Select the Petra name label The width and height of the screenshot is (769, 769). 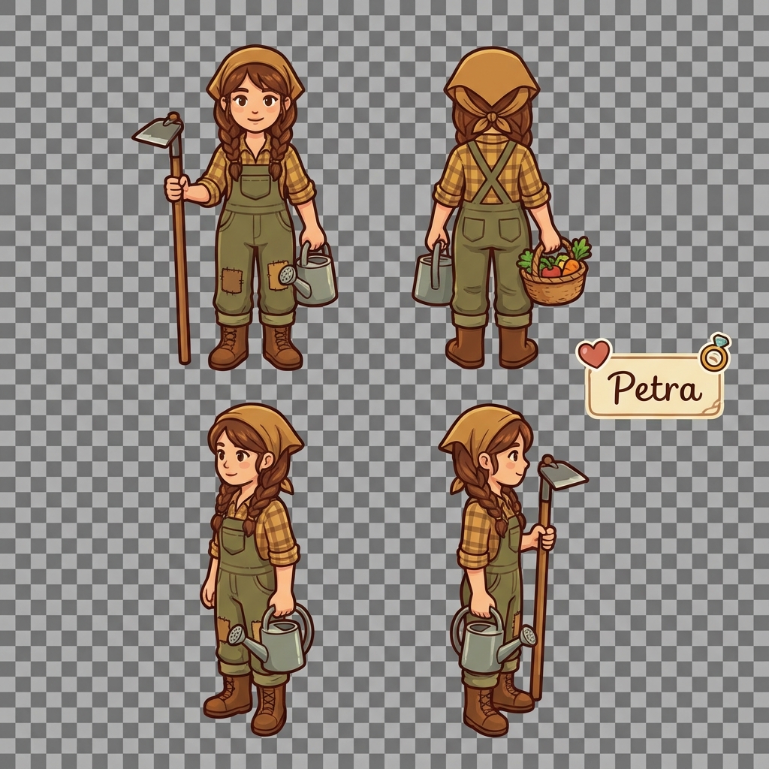click(x=655, y=388)
